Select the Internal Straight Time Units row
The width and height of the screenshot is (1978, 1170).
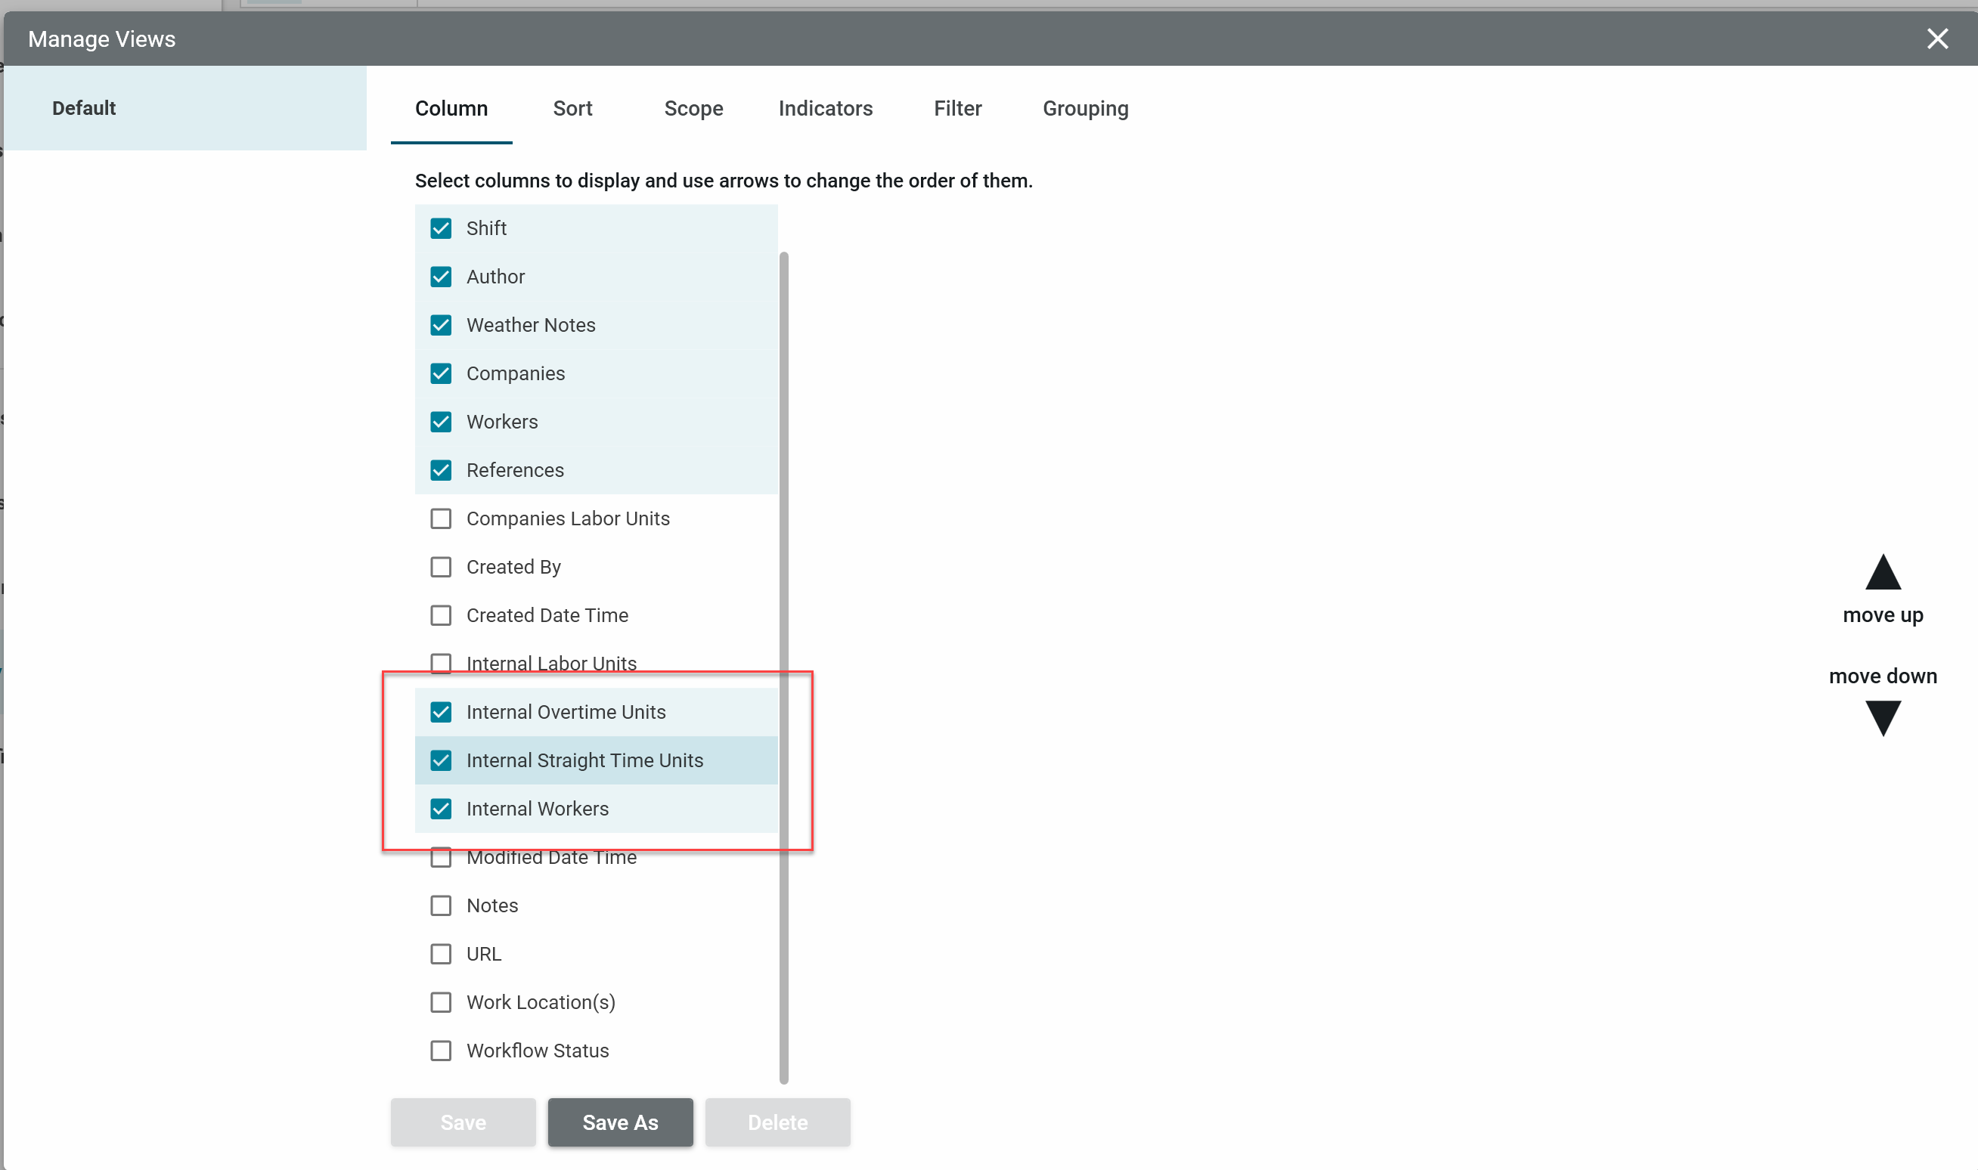click(x=584, y=760)
